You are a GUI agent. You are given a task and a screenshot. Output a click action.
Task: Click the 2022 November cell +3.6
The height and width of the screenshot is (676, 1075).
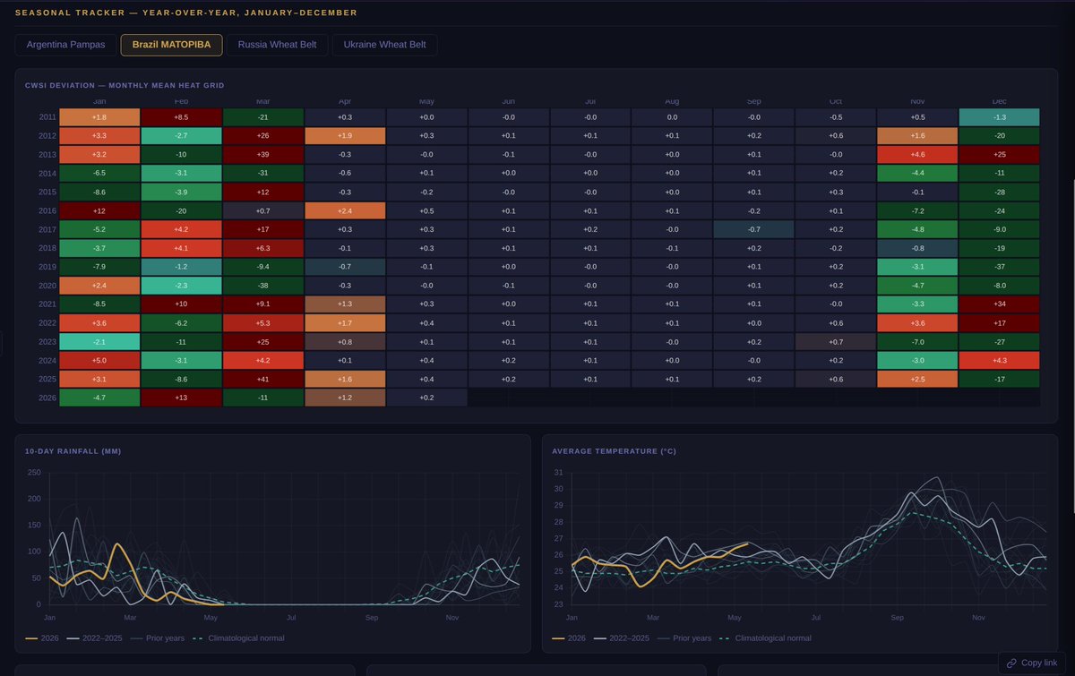coord(917,322)
